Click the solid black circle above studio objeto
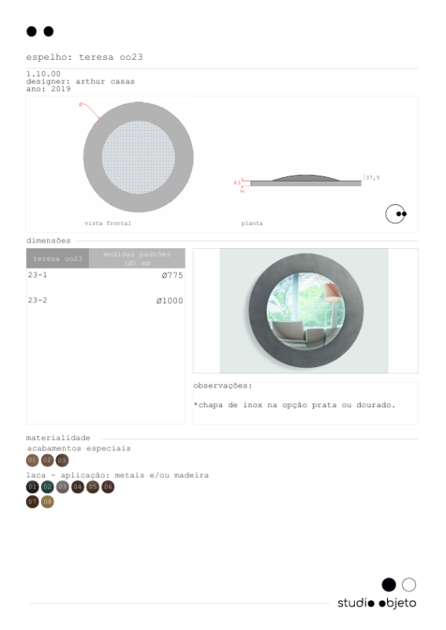446x630 pixels. 389,584
